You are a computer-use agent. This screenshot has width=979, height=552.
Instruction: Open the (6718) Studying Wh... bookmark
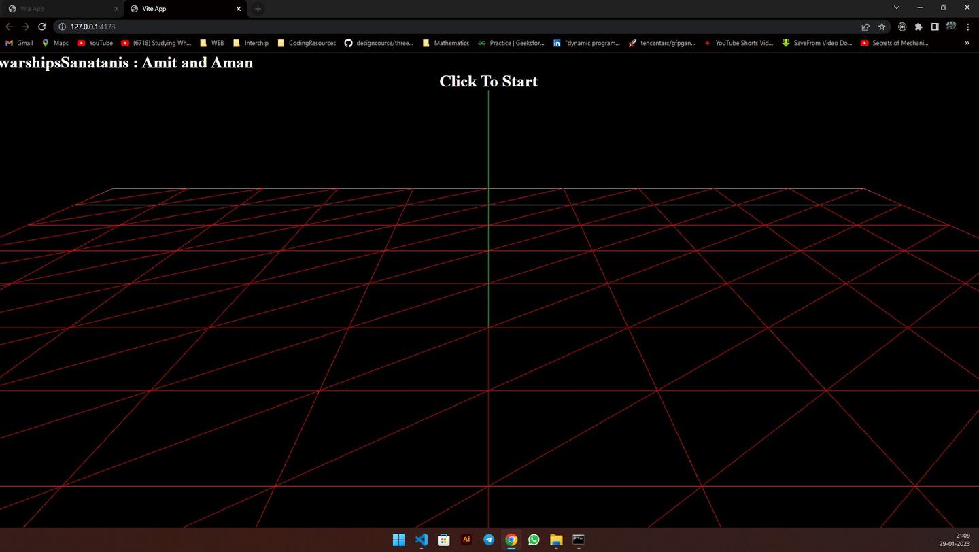coord(156,43)
